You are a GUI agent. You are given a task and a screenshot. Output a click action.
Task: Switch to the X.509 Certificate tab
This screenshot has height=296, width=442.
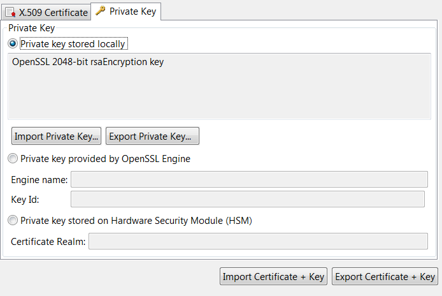(x=46, y=12)
